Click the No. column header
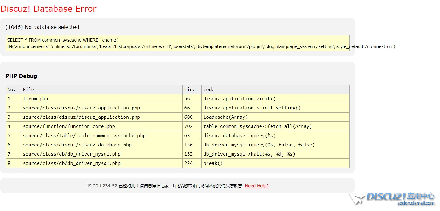This screenshot has width=440, height=211. coord(11,90)
